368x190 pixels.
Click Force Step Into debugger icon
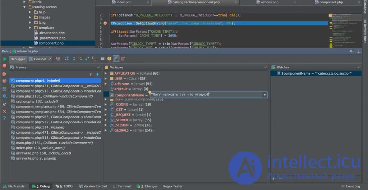[80, 59]
